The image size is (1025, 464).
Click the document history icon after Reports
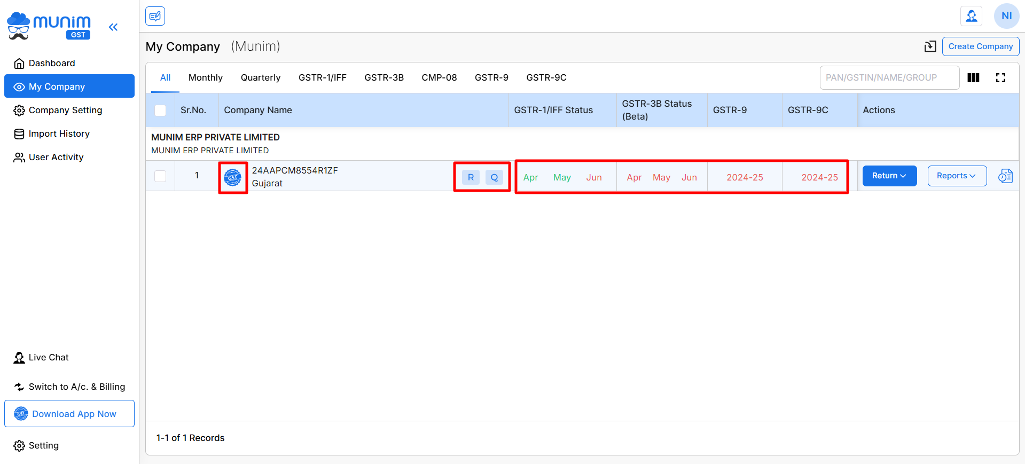coord(1005,176)
